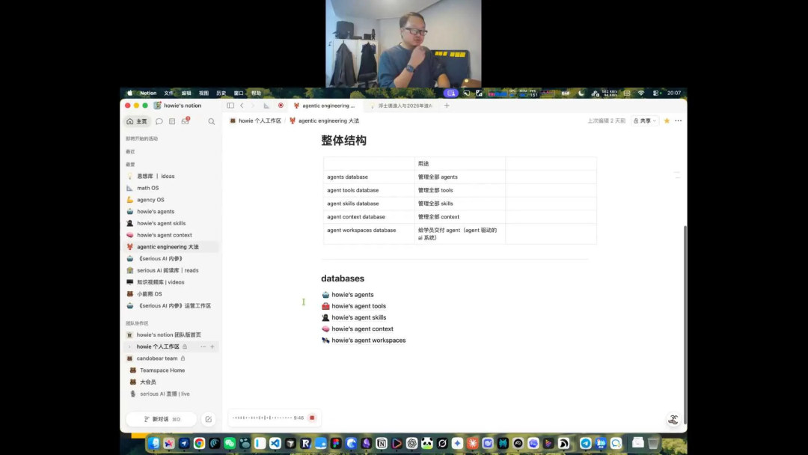Image resolution: width=808 pixels, height=455 pixels.
Task: Open the 视图 menu
Action: (x=203, y=94)
